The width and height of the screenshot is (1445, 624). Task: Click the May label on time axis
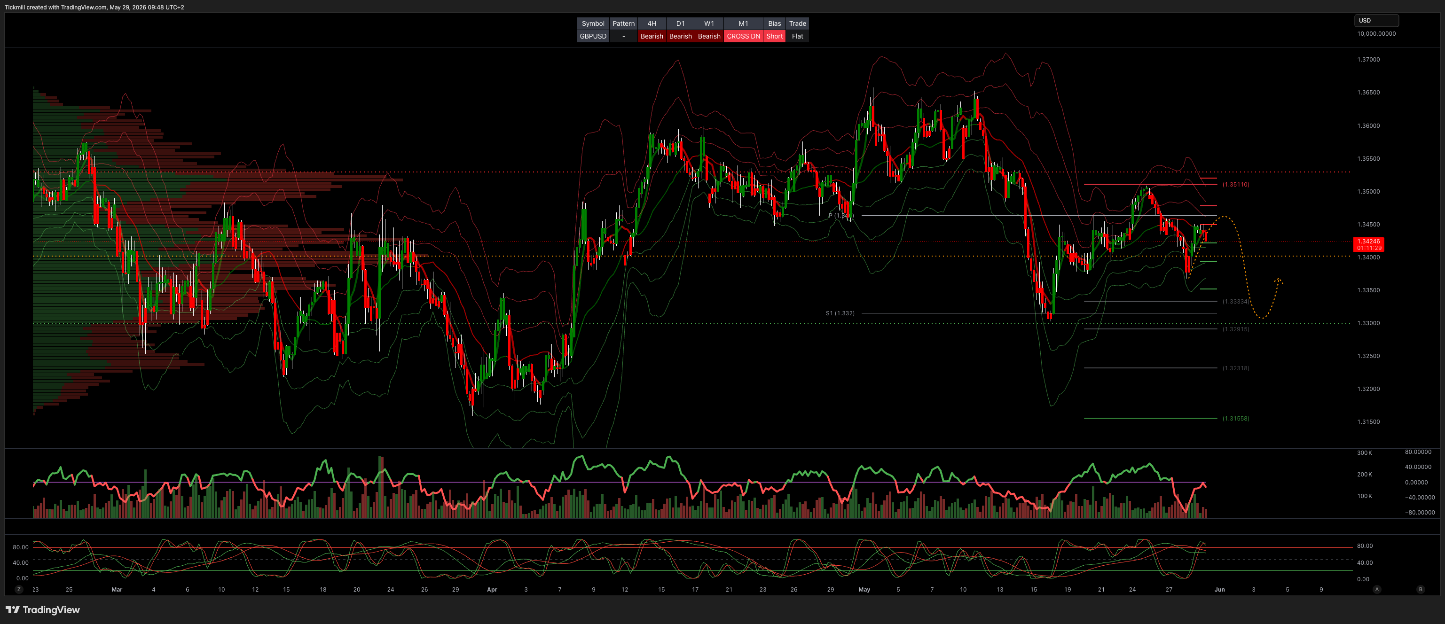pyautogui.click(x=864, y=590)
